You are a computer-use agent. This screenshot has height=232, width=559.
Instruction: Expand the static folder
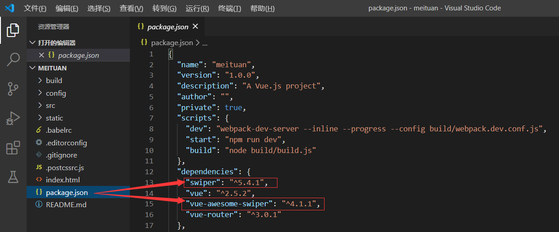[78, 118]
